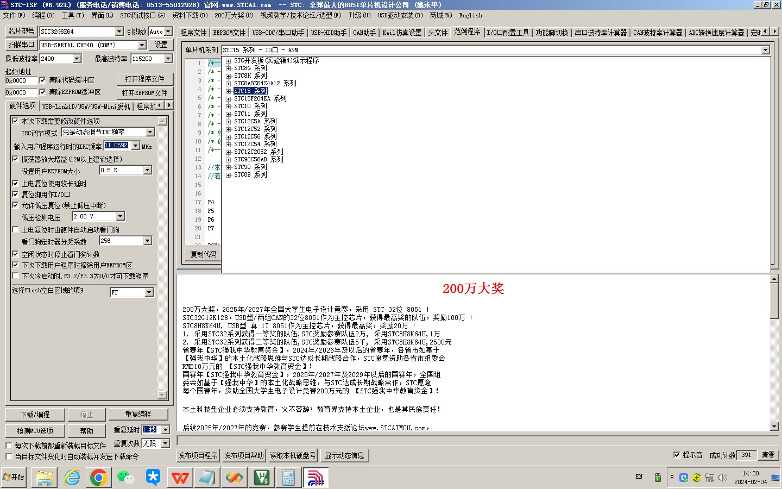Click the green circular tray icon
This screenshot has height=489, width=782.
[x=697, y=478]
